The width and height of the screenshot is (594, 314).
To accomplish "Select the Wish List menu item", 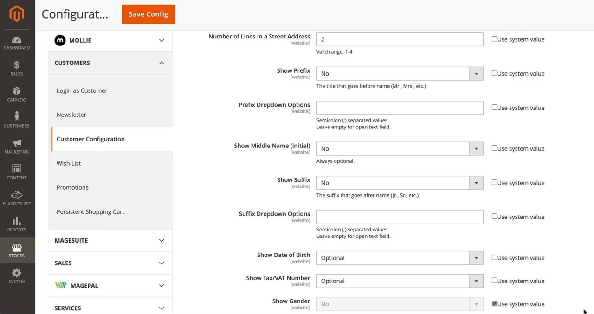I will click(69, 163).
